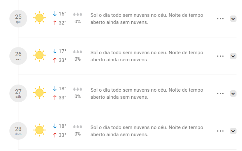Click the rain drops icon for day 25
242x151 pixels.
click(x=78, y=14)
